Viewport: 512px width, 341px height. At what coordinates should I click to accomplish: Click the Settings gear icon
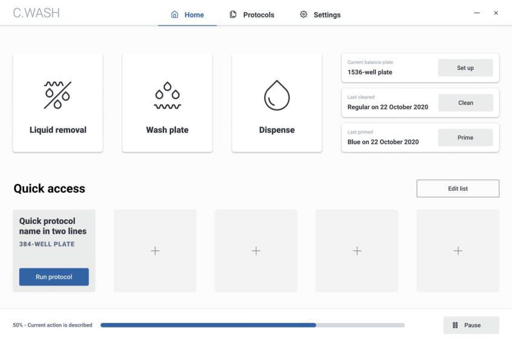click(x=303, y=15)
